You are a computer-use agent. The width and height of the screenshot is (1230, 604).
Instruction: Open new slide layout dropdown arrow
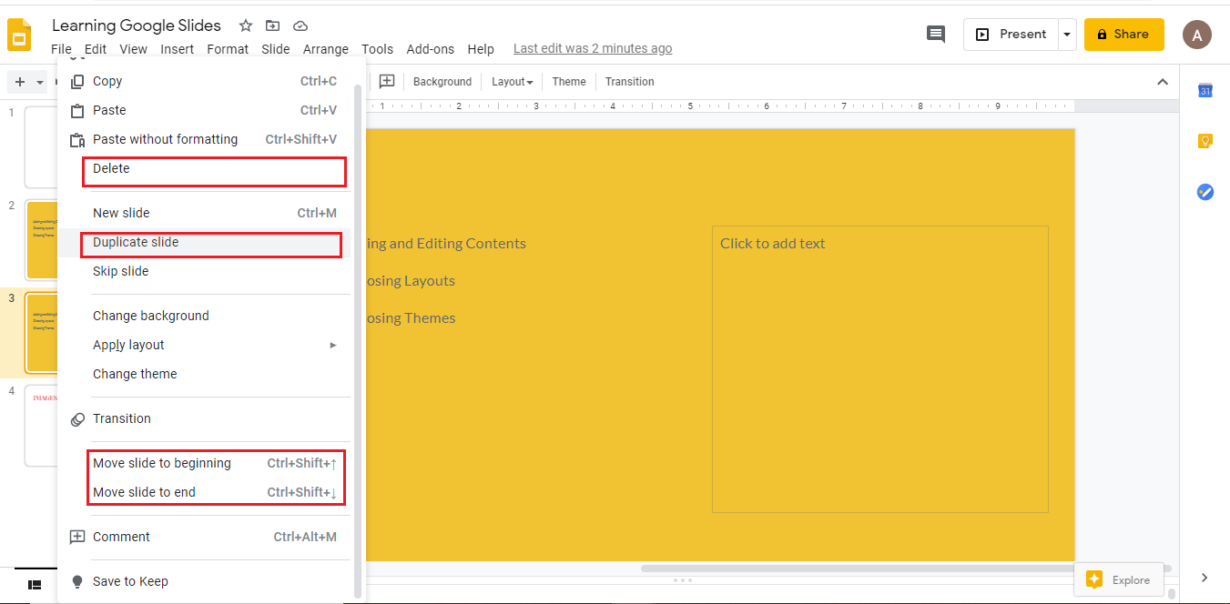pos(40,82)
